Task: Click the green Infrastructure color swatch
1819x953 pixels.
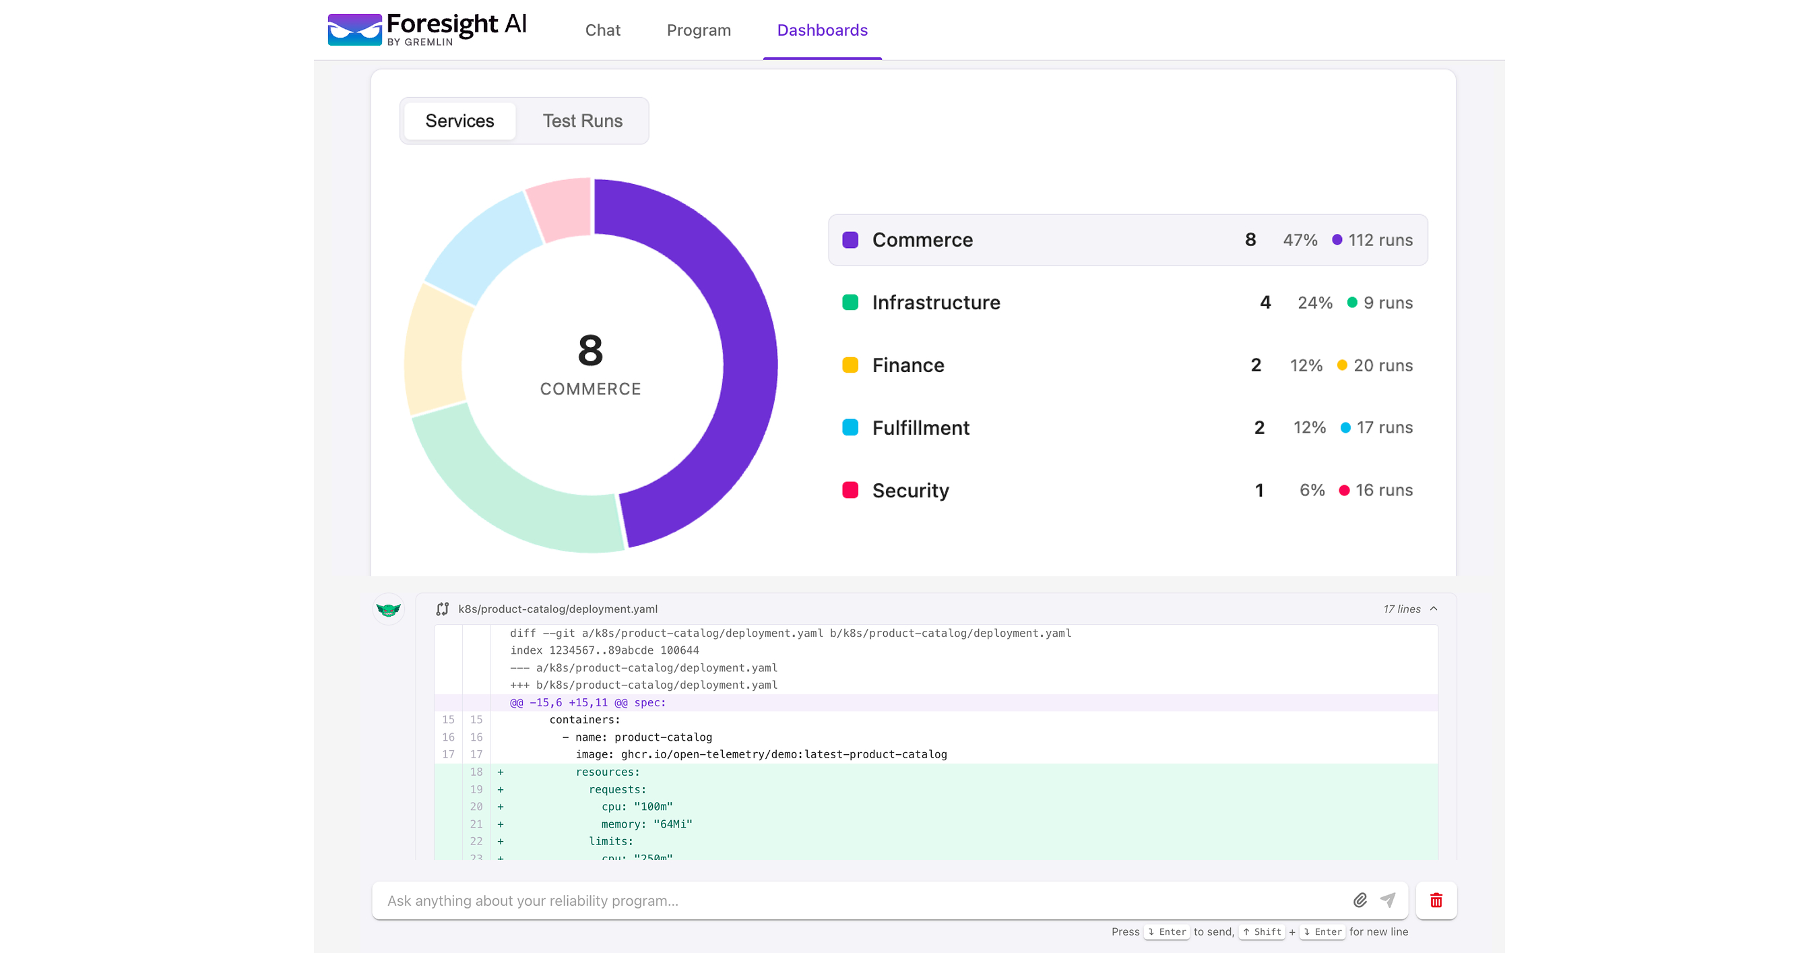Action: 850,303
